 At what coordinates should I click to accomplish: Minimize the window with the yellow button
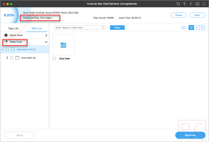click(8, 4)
